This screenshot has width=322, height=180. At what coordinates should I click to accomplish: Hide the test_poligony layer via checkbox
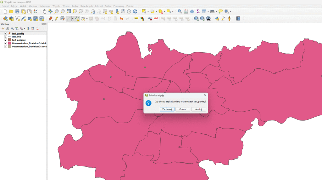click(6, 40)
